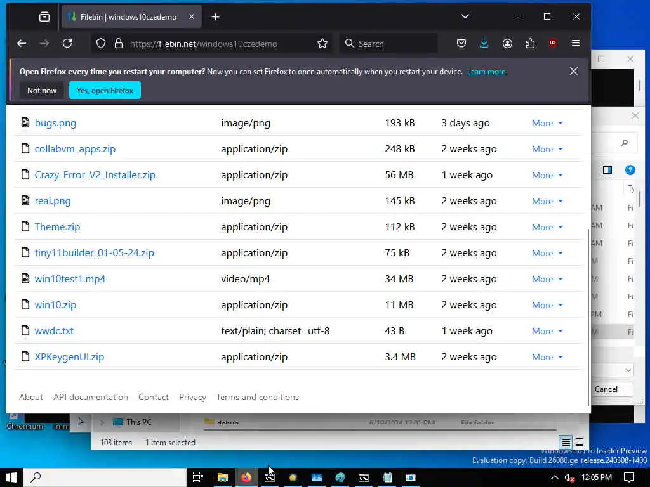Expand More menu for wwdc.txt
The height and width of the screenshot is (487, 650).
547,331
